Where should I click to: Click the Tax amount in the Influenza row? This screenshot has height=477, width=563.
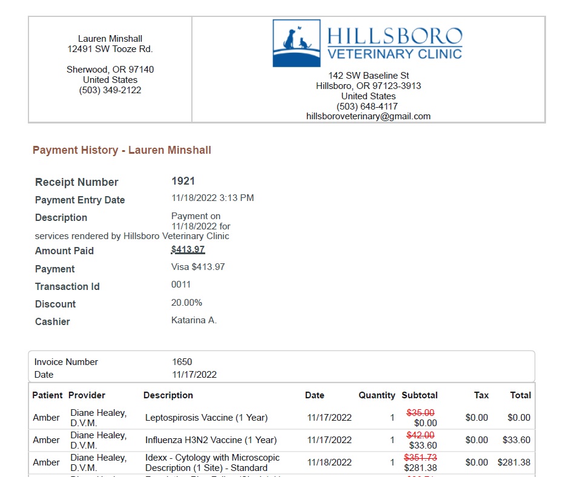tap(476, 440)
